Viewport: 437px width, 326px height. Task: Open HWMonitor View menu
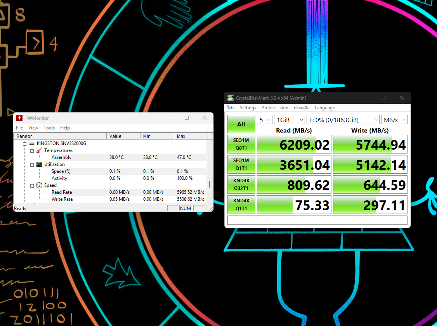33,128
